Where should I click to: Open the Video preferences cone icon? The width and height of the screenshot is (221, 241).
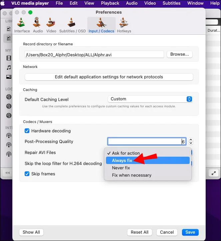pyautogui.click(x=51, y=22)
